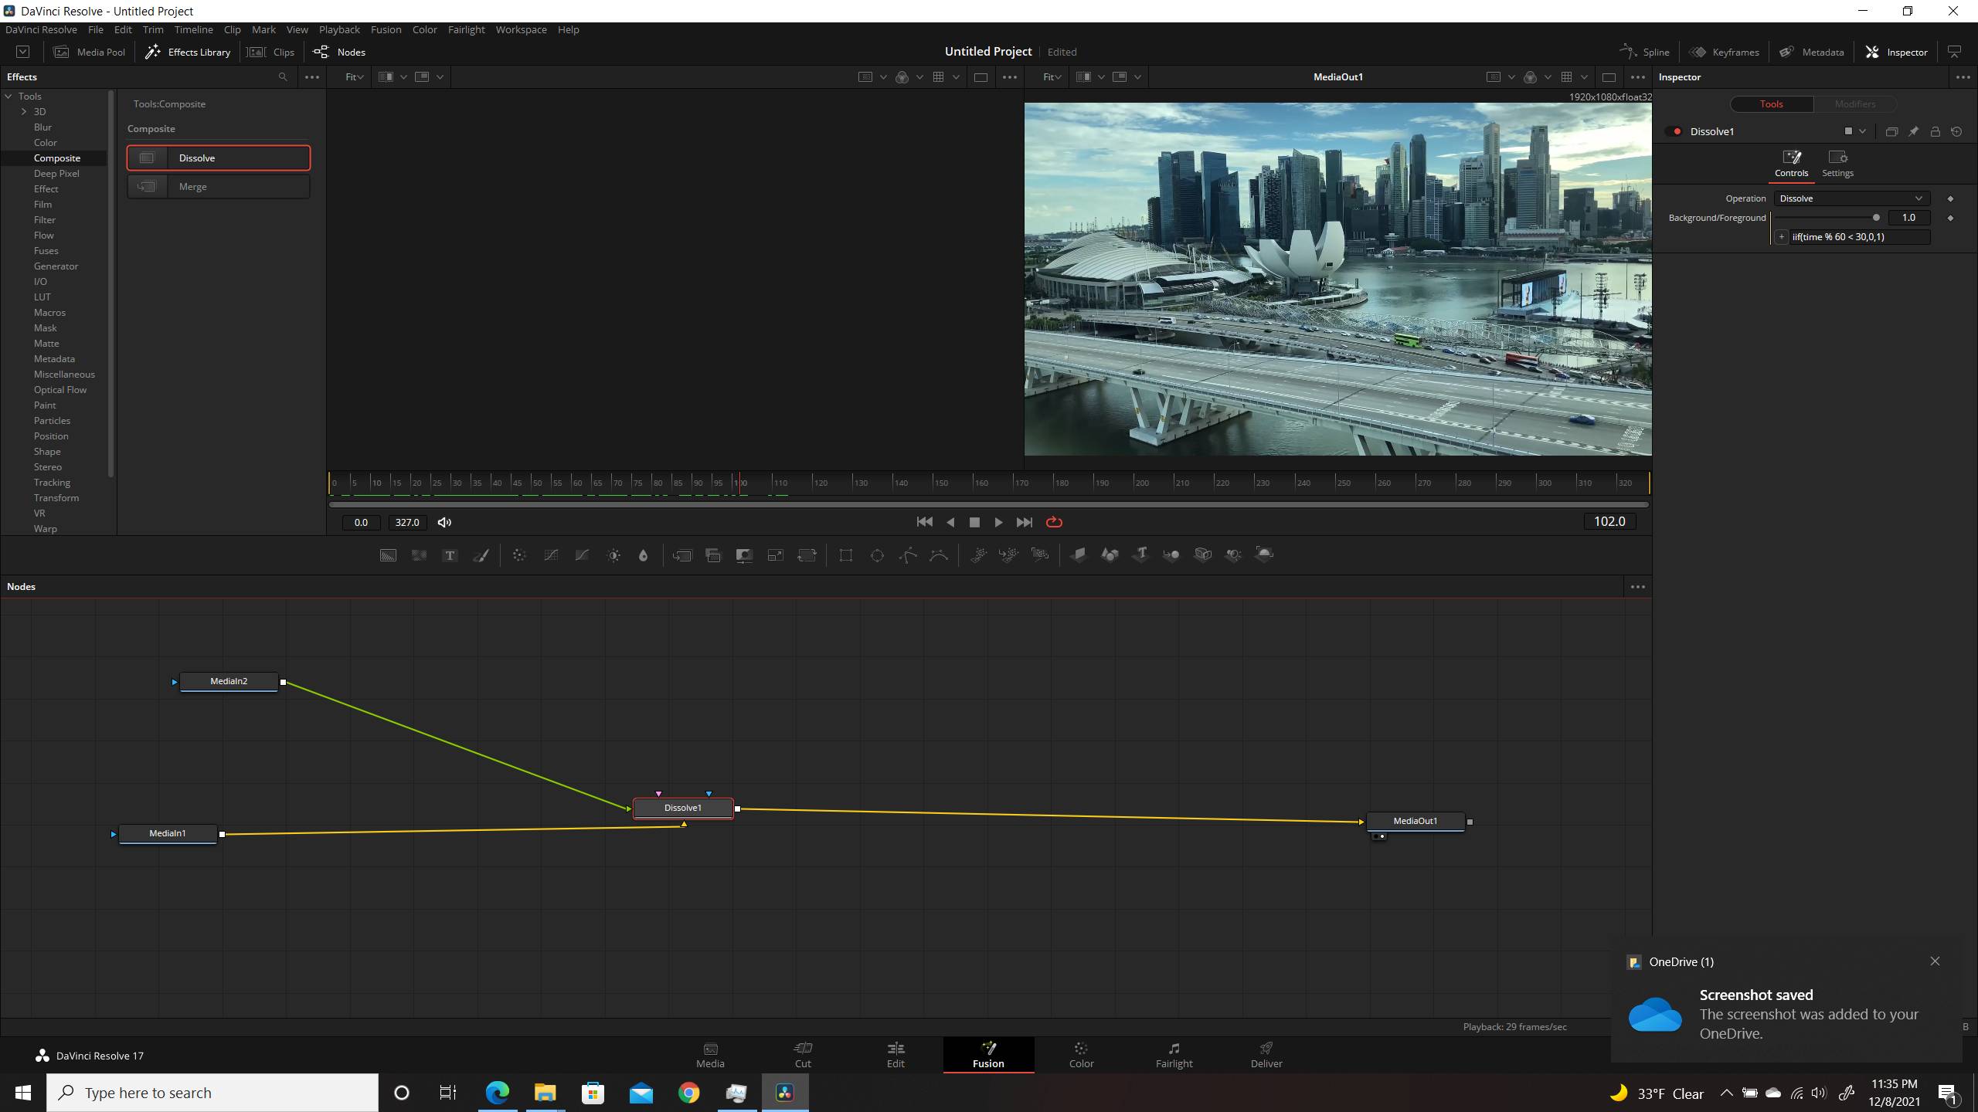Switch to the Color workspace tab
This screenshot has width=1978, height=1112.
click(x=1082, y=1055)
